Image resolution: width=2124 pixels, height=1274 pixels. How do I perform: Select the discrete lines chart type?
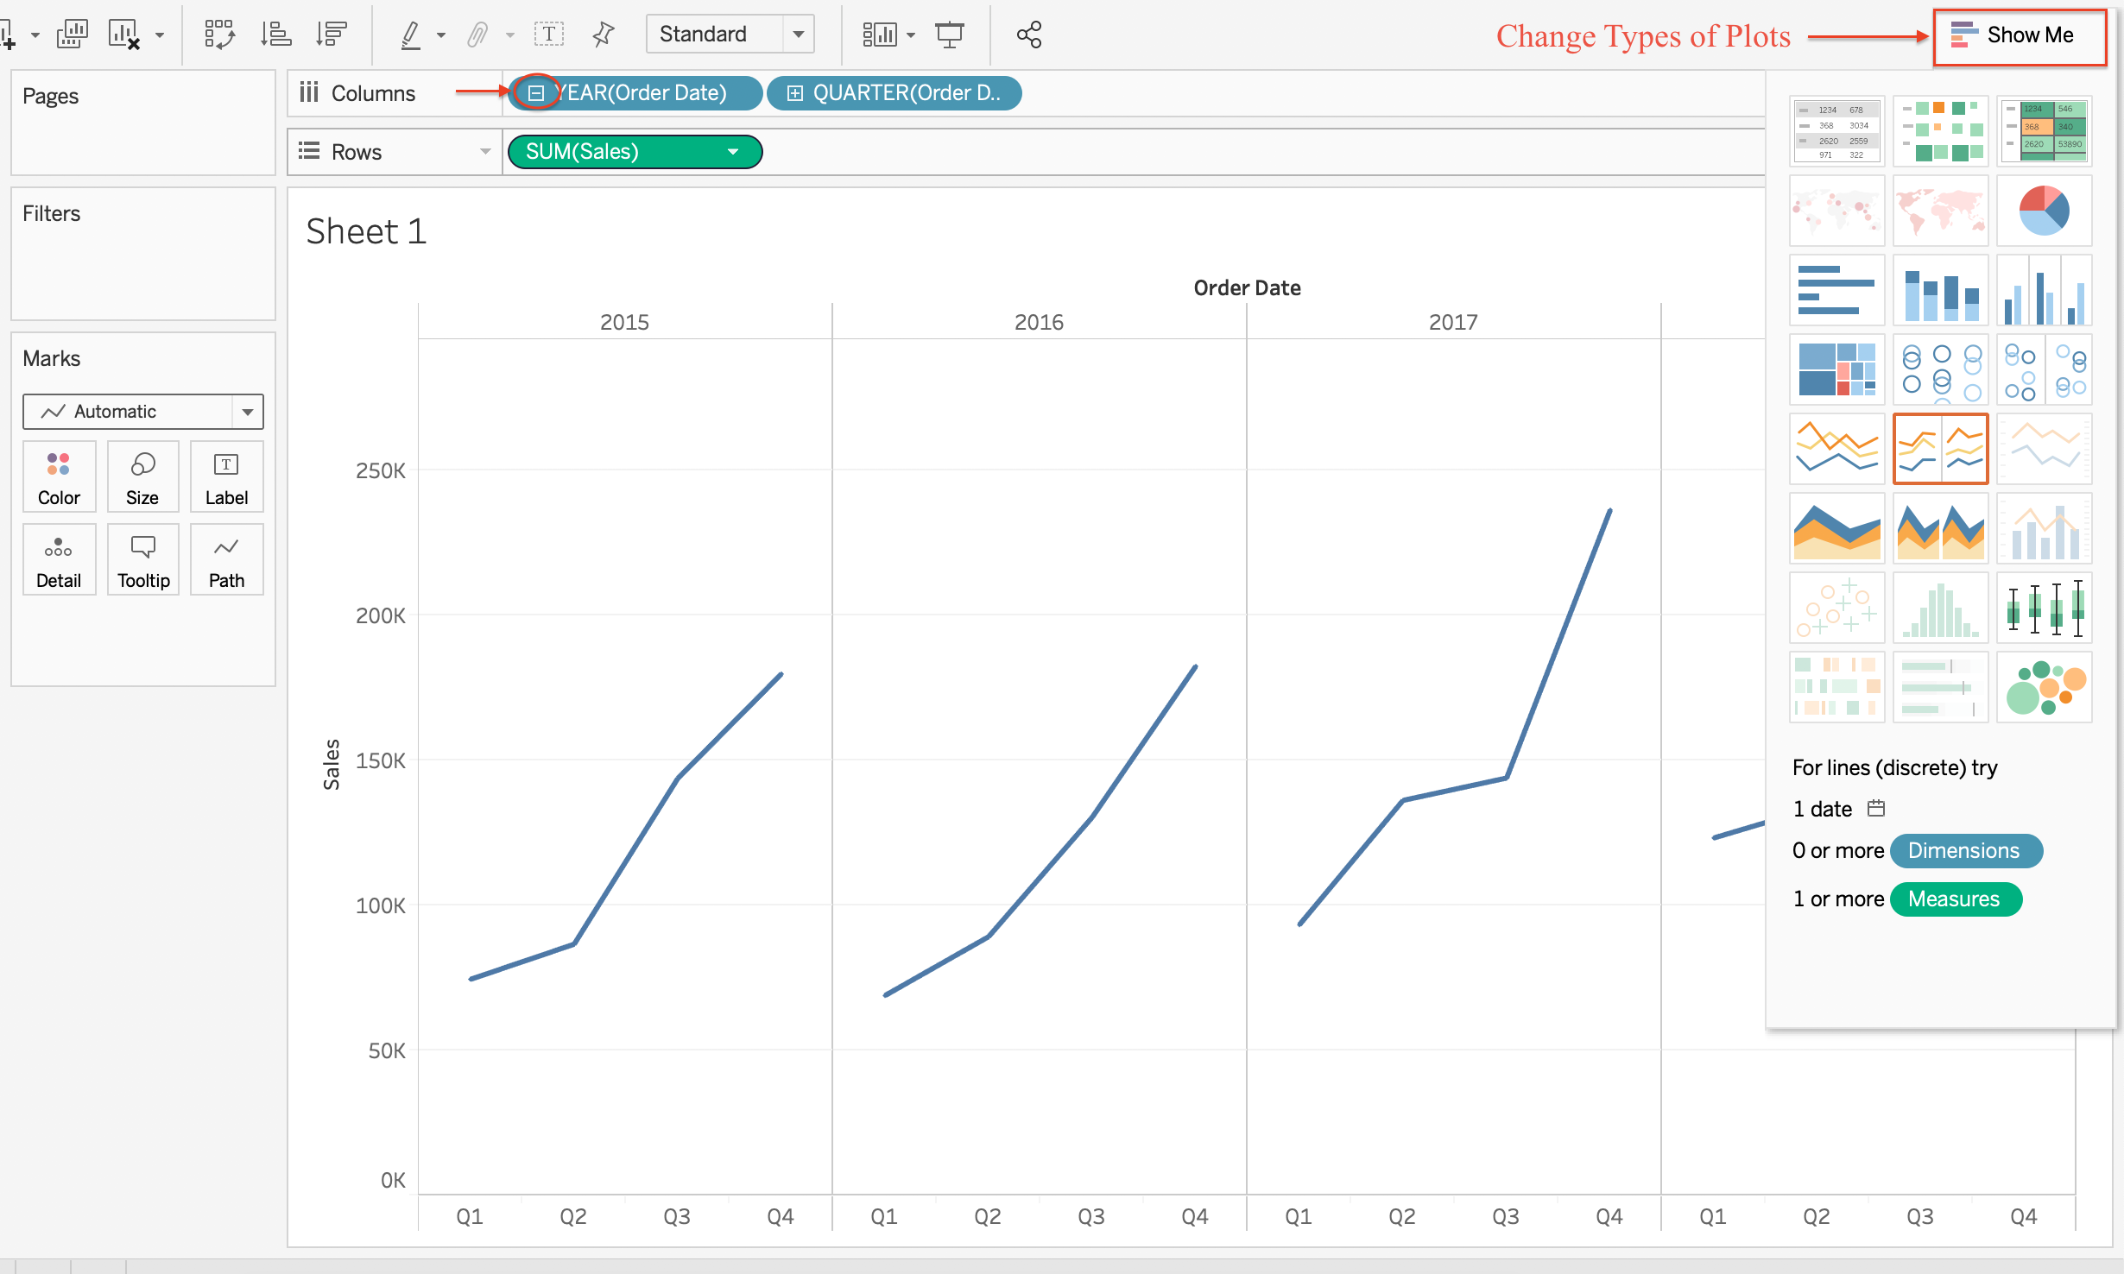pyautogui.click(x=1941, y=449)
